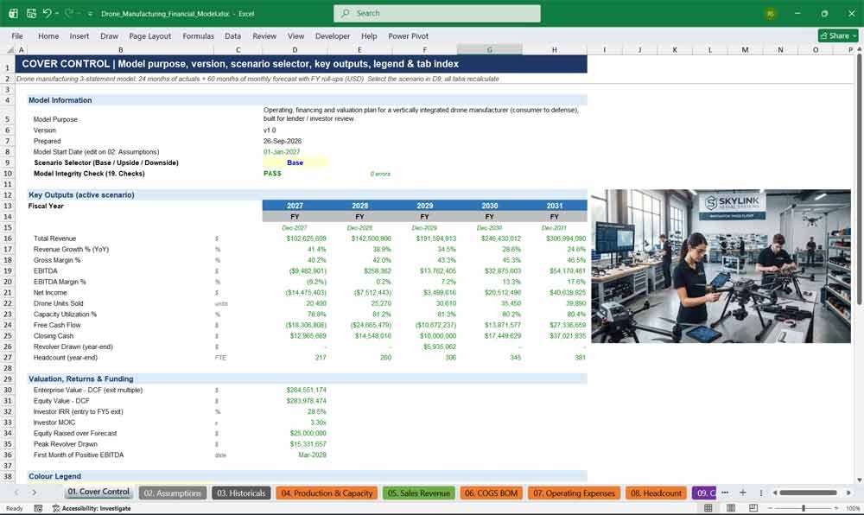The image size is (864, 515).
Task: Open the Data ribbon tab
Action: tap(232, 35)
